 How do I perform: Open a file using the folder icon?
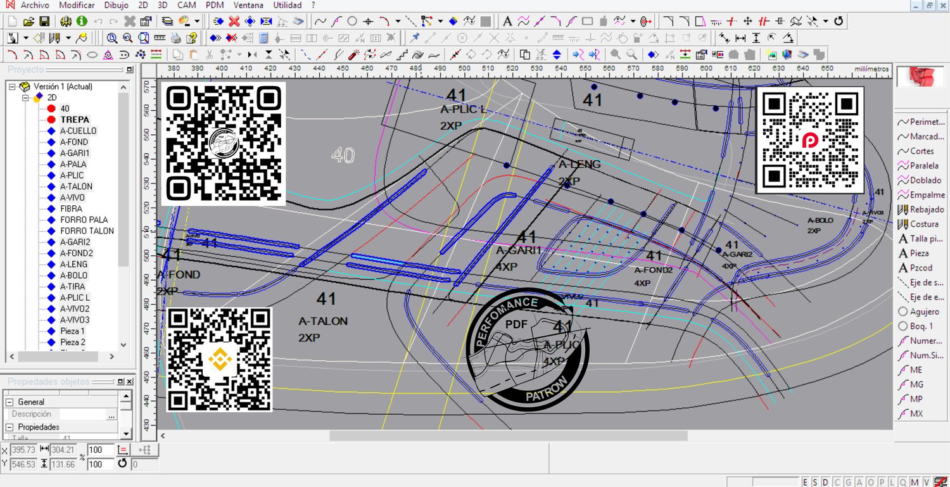coord(28,22)
